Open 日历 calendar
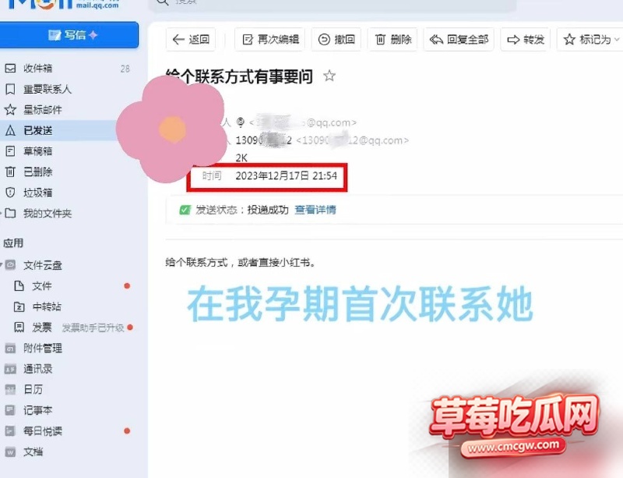The image size is (623, 478). point(33,389)
